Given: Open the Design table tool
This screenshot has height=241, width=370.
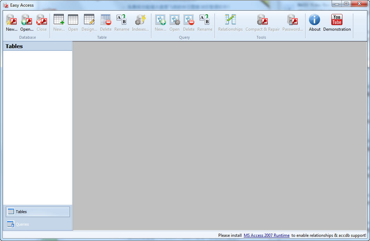Looking at the screenshot, I should click(x=89, y=23).
